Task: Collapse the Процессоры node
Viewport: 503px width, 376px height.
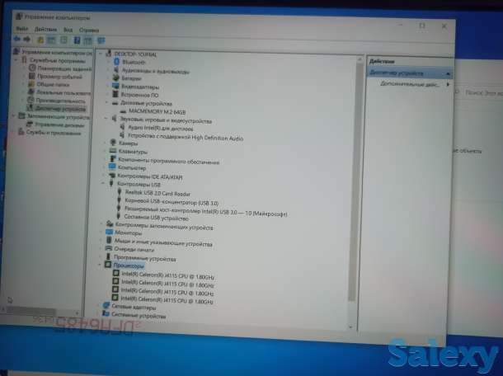Action: pos(100,266)
